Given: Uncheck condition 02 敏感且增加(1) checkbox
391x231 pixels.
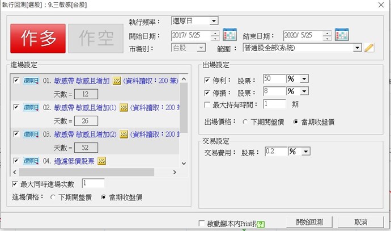Looking at the screenshot, I should [x=16, y=107].
